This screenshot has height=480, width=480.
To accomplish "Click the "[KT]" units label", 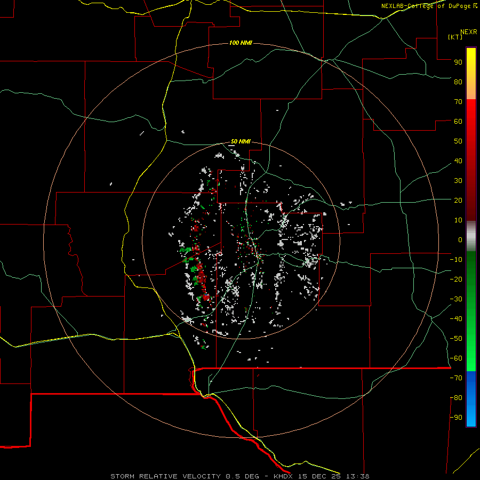I will click(x=455, y=37).
